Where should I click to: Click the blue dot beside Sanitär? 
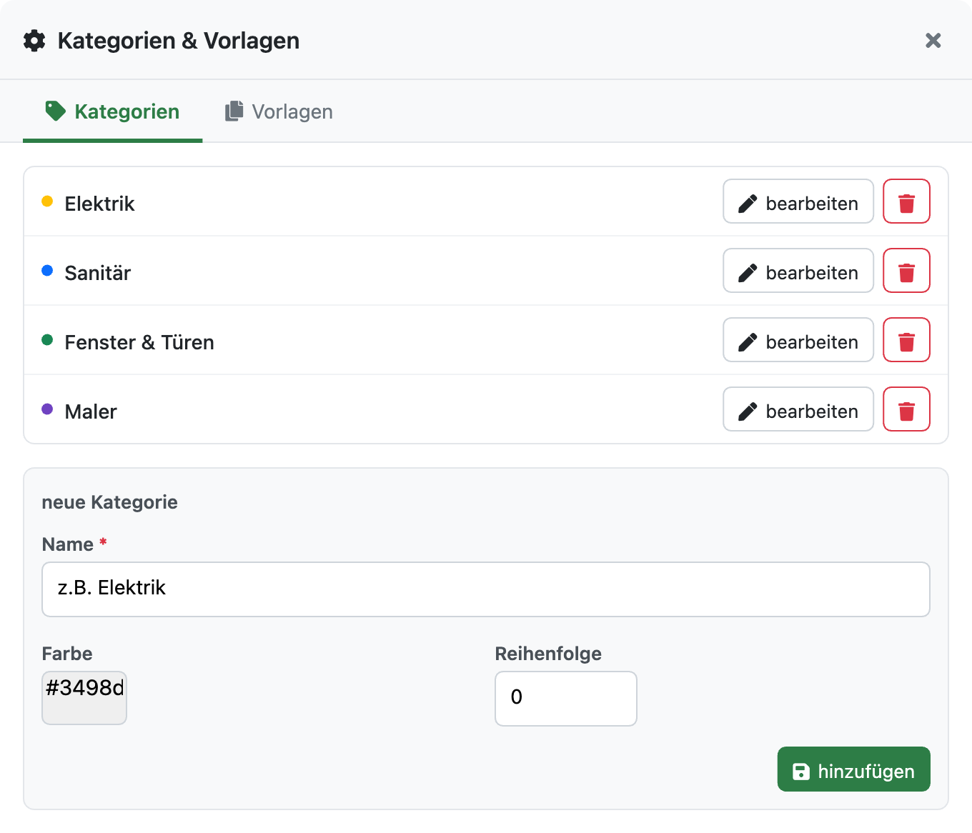click(x=47, y=271)
